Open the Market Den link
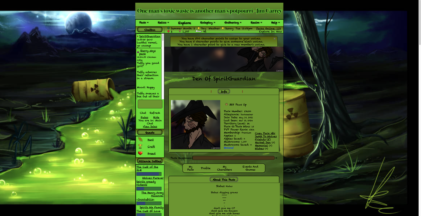Image resolution: width=421 pixels, height=216 pixels. [x=263, y=142]
